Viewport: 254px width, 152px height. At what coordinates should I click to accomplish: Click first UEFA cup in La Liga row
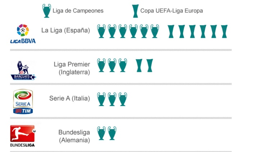pos(171,31)
